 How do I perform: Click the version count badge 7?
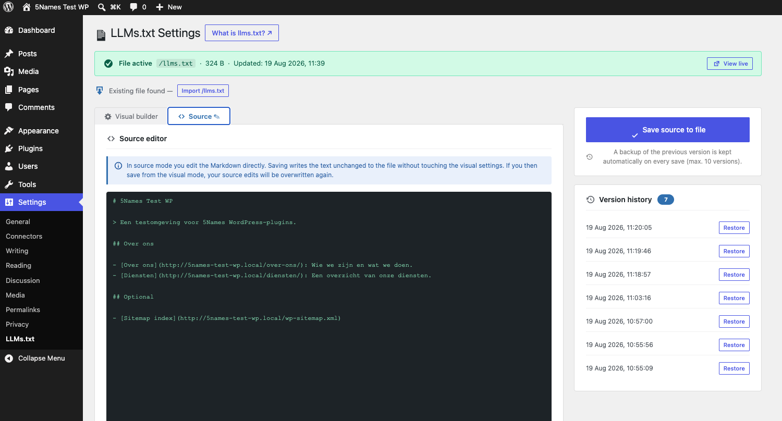coord(666,200)
